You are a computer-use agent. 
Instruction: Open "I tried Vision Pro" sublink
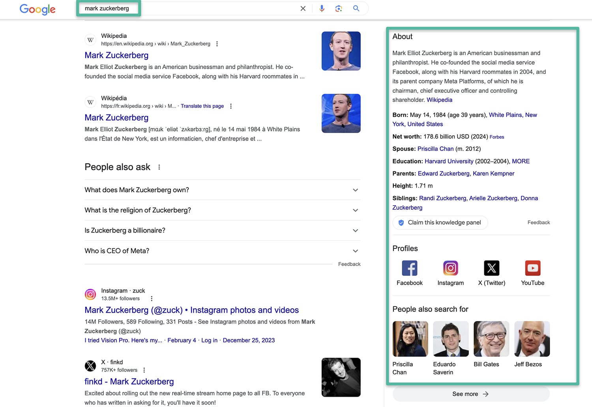pos(123,340)
